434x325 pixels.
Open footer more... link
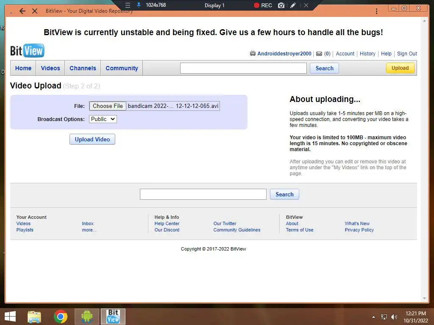coord(89,230)
